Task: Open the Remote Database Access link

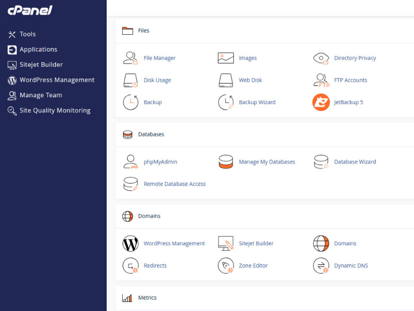Action: click(x=174, y=184)
